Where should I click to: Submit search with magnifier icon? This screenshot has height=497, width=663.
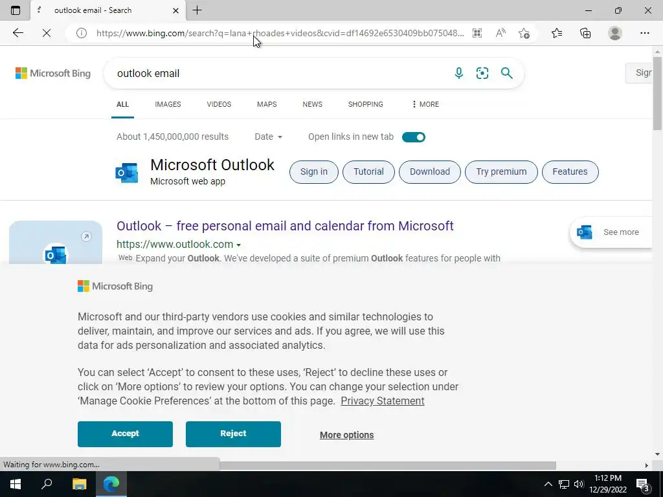506,73
